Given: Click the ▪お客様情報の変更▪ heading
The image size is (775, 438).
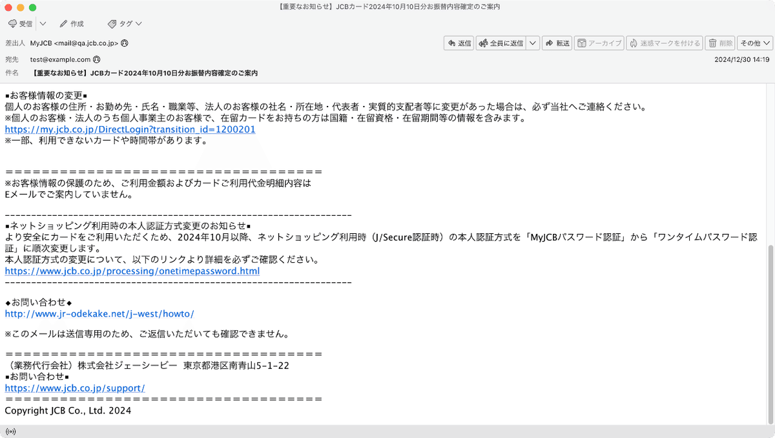Looking at the screenshot, I should (x=46, y=96).
